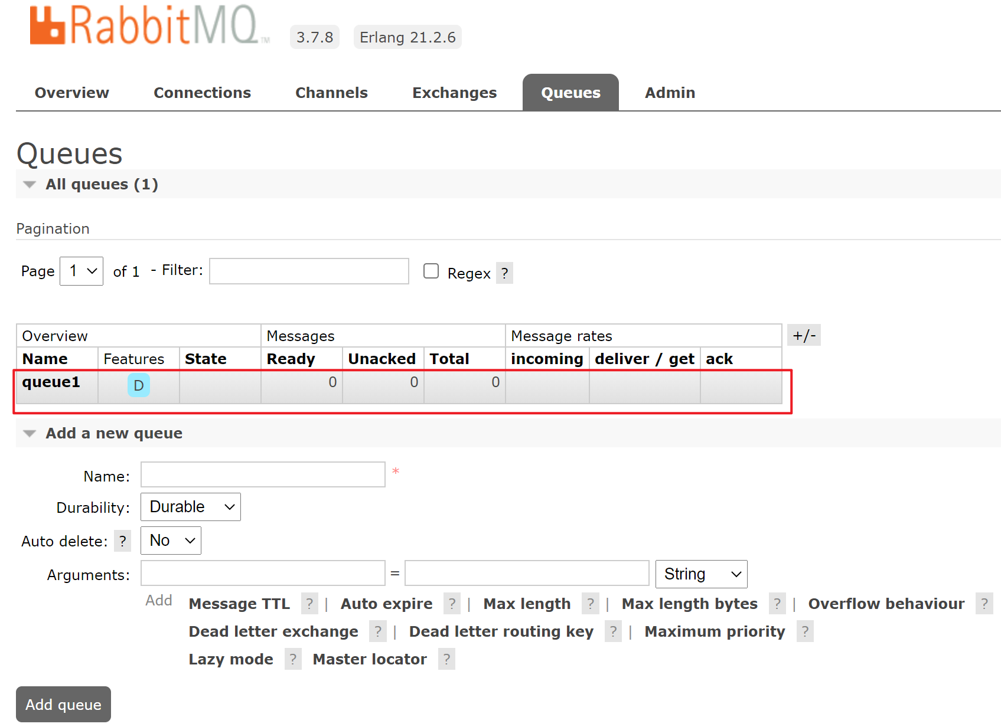Show help for Dead letter exchange
The height and width of the screenshot is (727, 1001).
point(378,631)
